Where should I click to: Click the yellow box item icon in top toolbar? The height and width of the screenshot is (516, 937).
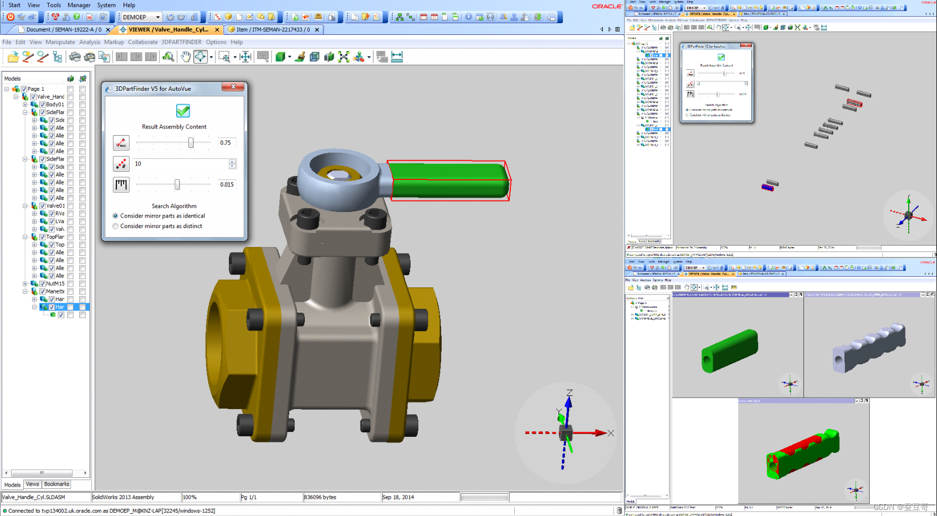[x=228, y=17]
